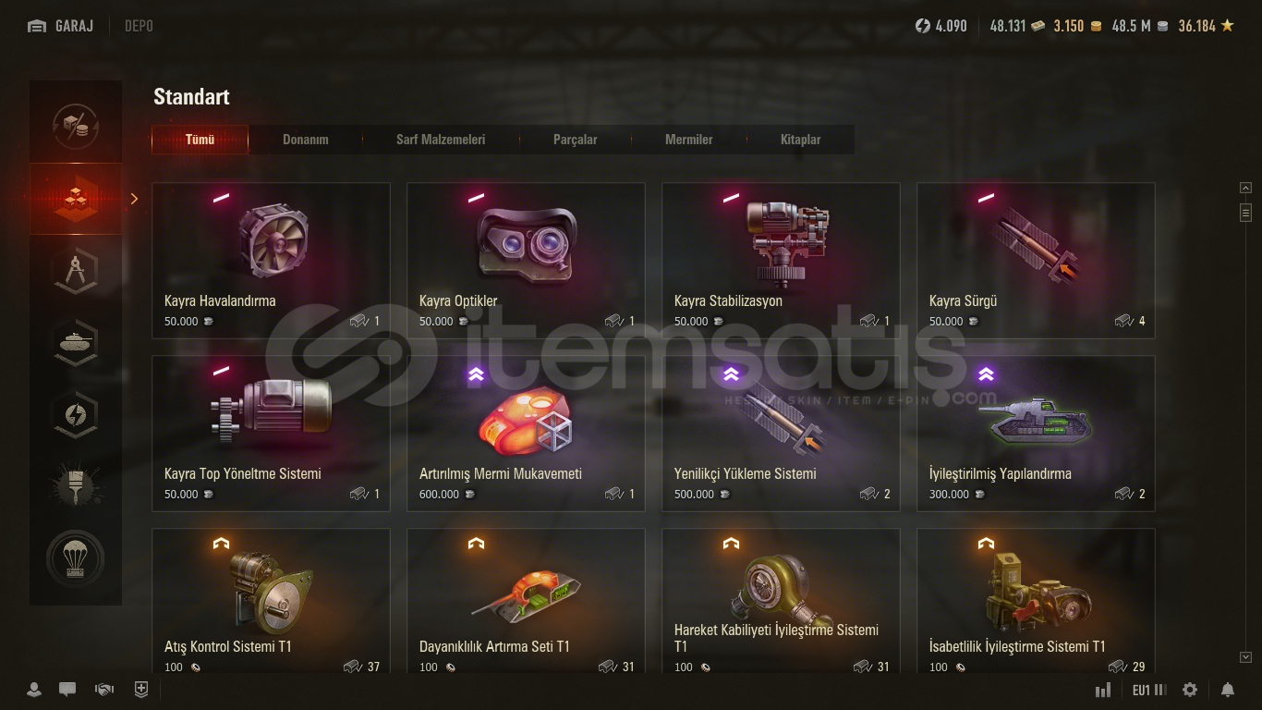
Task: Open the parachute supply drop sidebar icon
Action: click(75, 559)
